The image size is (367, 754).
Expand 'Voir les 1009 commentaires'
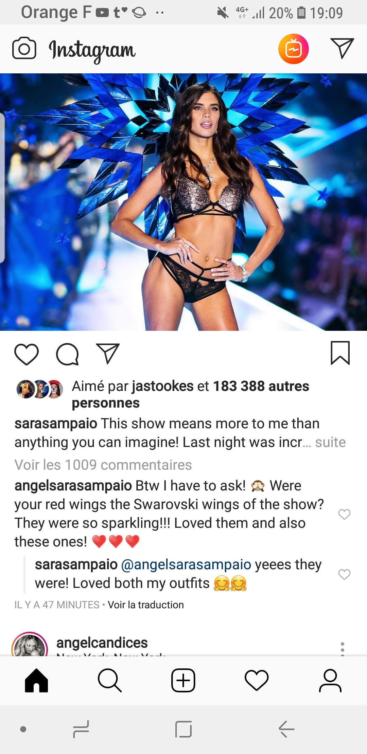coord(103,465)
